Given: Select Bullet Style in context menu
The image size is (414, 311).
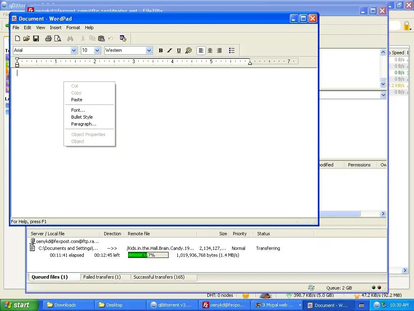Looking at the screenshot, I should click(89, 117).
